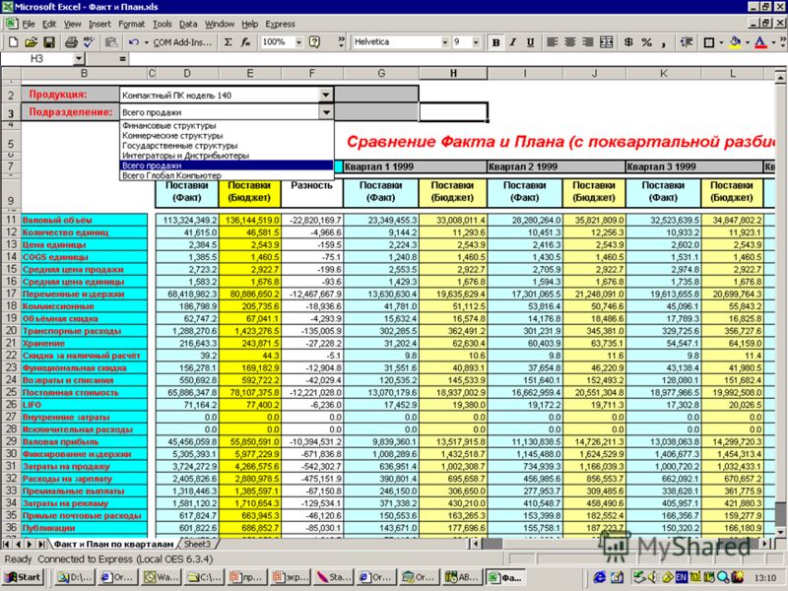Viewport: 788px width, 591px height.
Task: Click the EN language indicator in the tray
Action: click(681, 577)
